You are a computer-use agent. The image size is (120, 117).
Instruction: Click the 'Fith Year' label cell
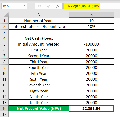pyautogui.click(x=39, y=73)
